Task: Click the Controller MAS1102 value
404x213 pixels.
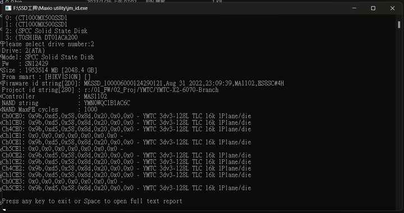Action: (x=95, y=96)
